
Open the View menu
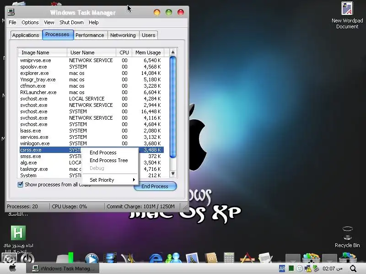pyautogui.click(x=49, y=22)
